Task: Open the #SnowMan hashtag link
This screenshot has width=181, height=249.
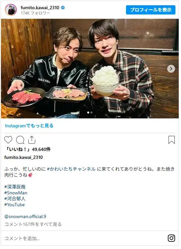Action: coord(16,193)
